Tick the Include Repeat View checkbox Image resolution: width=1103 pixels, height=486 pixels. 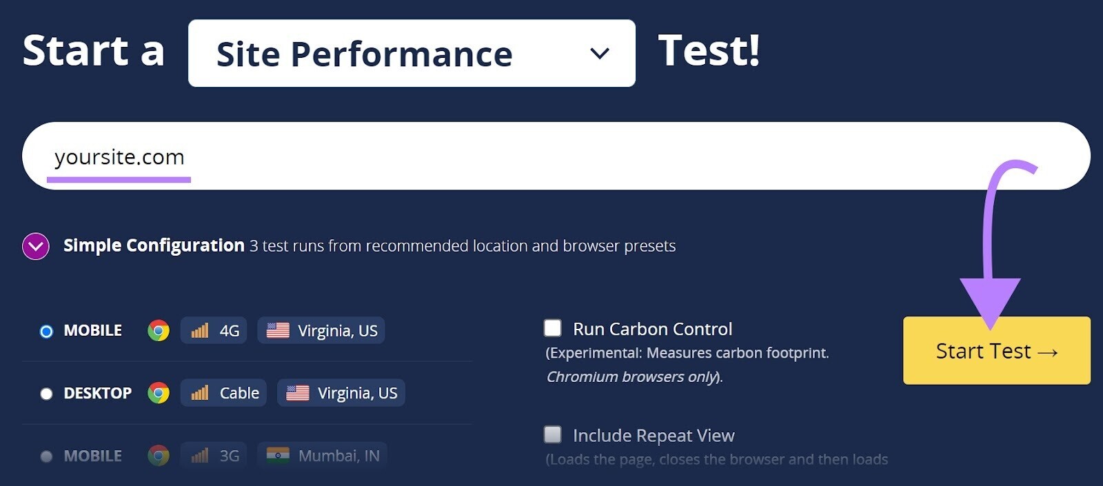pos(553,434)
